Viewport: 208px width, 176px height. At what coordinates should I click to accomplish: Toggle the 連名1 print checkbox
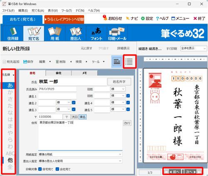128,96
